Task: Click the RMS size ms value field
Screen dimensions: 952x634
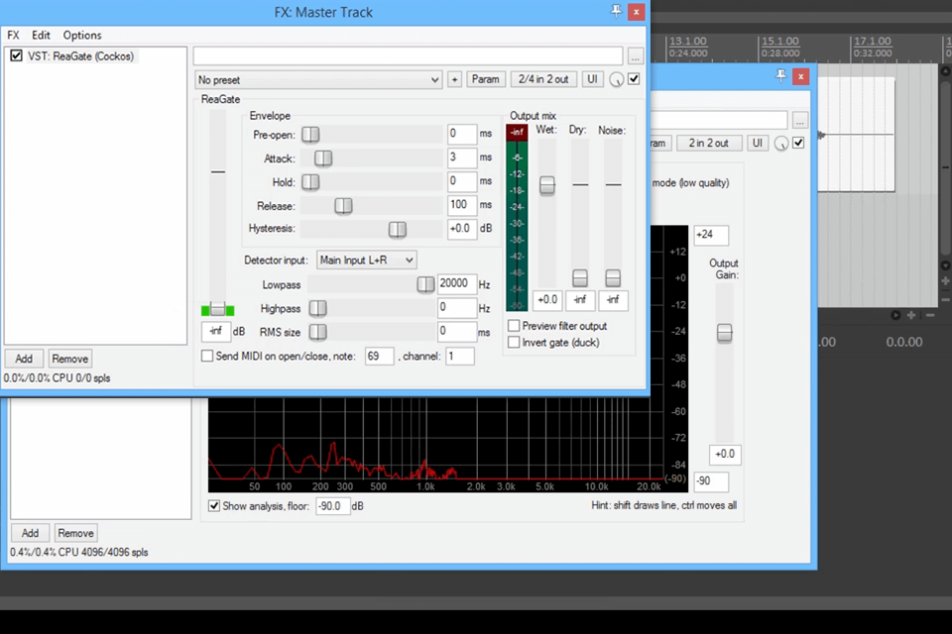Action: (x=456, y=331)
